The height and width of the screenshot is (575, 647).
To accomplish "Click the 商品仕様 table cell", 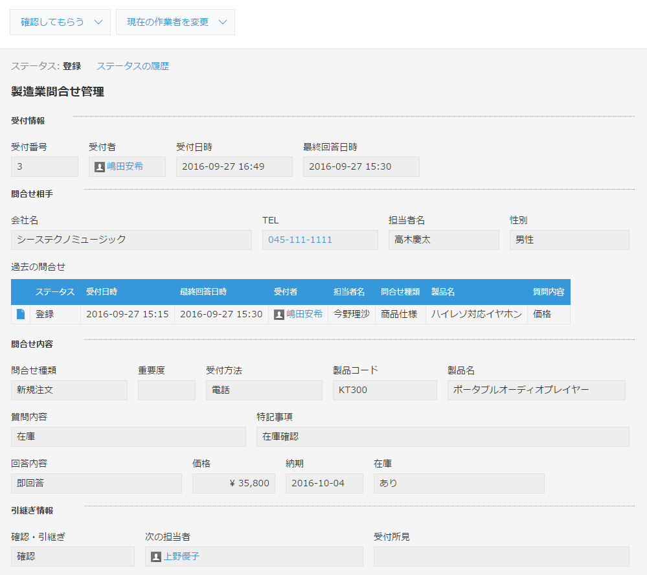I will (401, 314).
